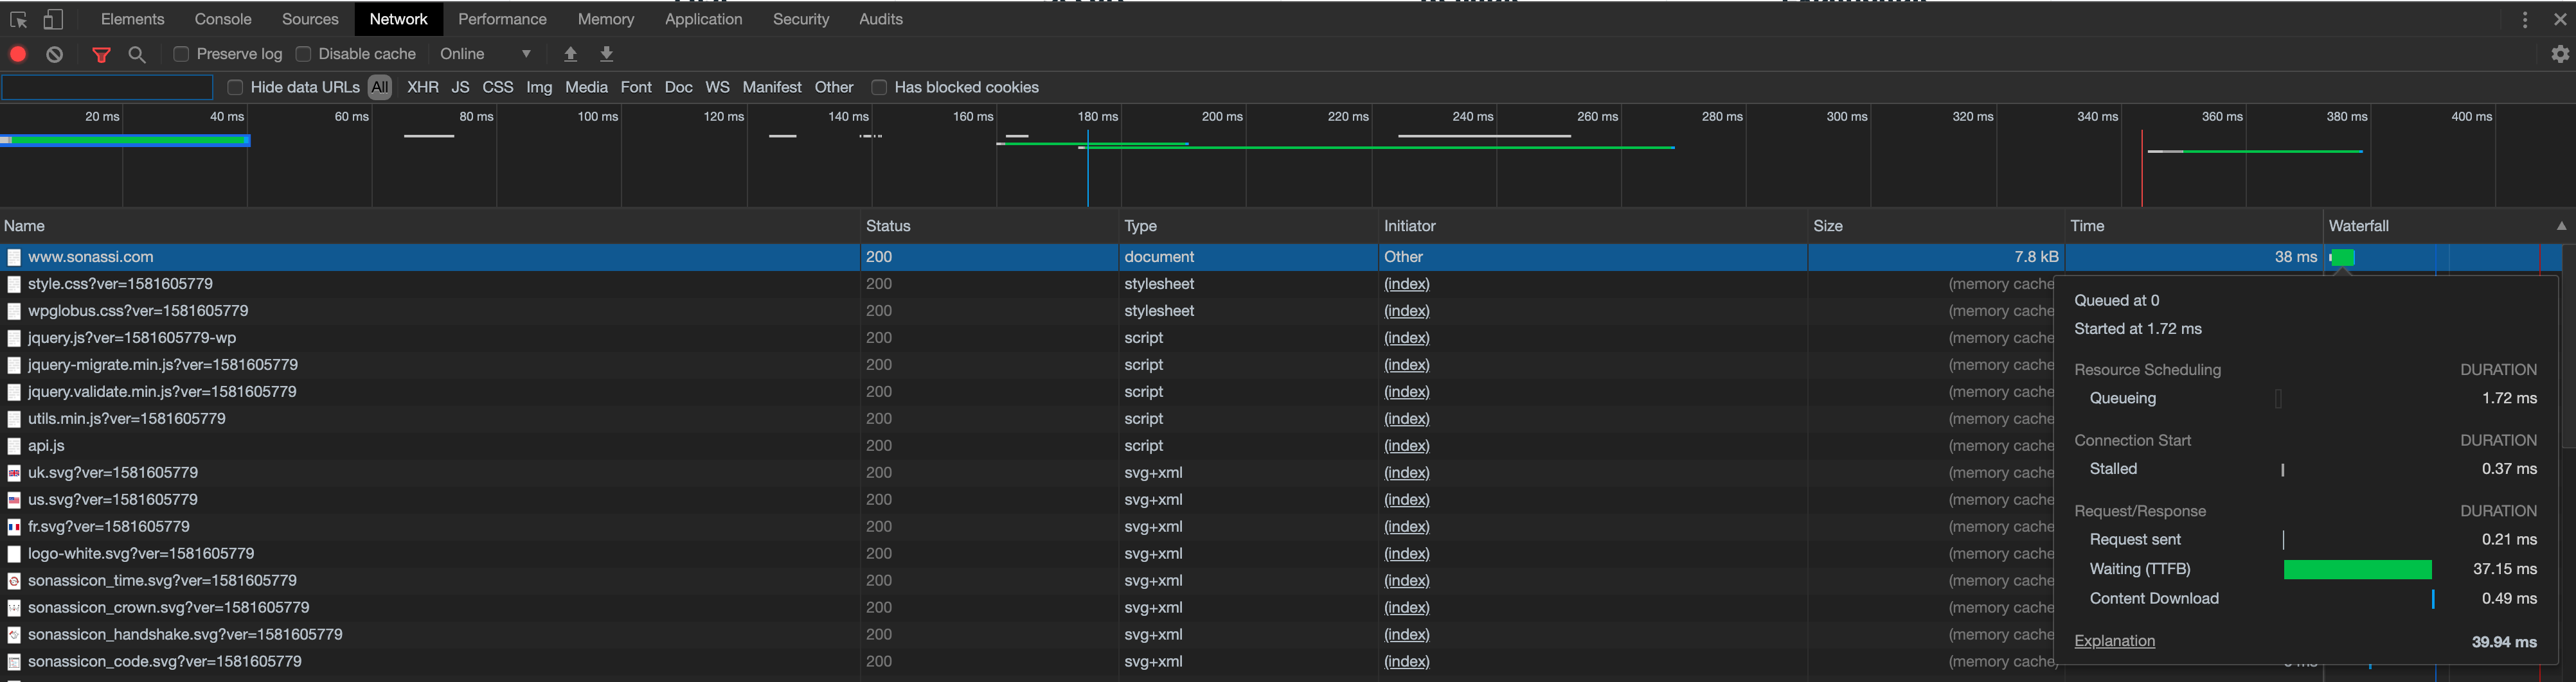The height and width of the screenshot is (682, 2576).
Task: Sort by the Name column header
Action: point(430,225)
